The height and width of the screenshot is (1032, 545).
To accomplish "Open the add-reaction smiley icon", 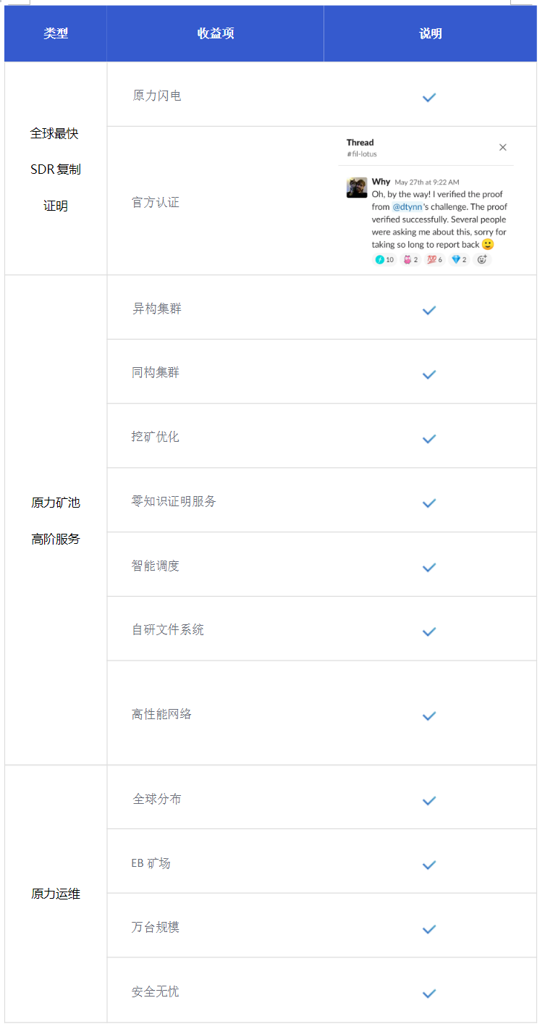I will [x=482, y=259].
